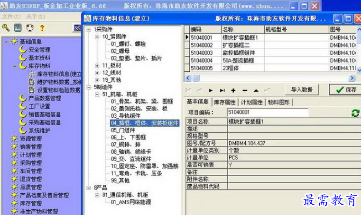Click the green refresh icon beside 项目编码
Image resolution: width=361 pixels, height=215 pixels.
[x=355, y=113]
